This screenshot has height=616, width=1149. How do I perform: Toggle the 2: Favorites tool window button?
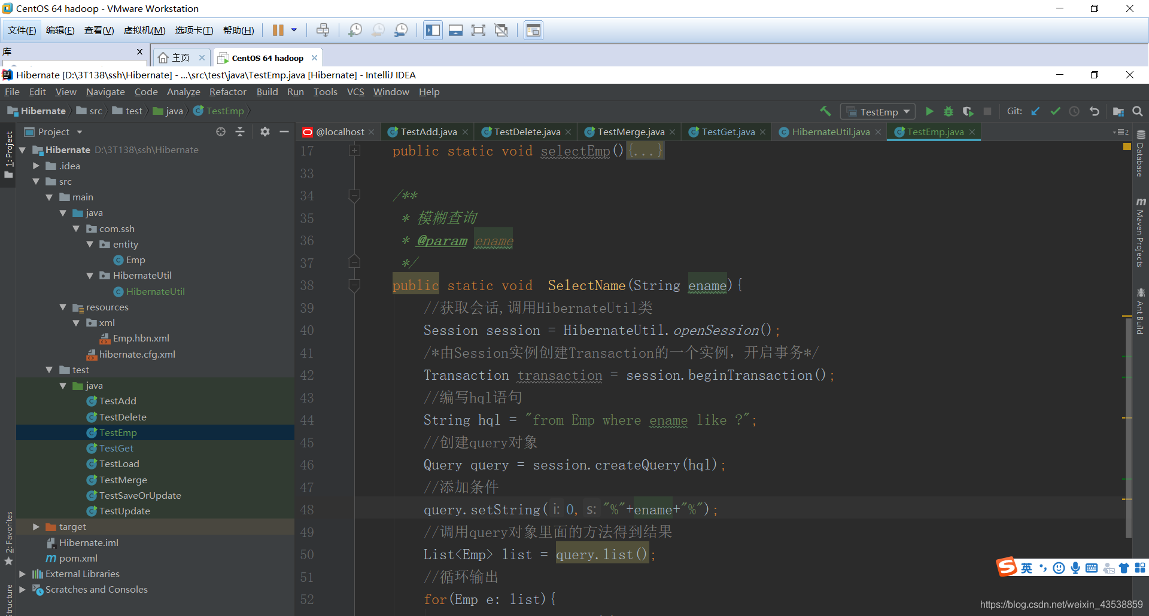tap(8, 538)
